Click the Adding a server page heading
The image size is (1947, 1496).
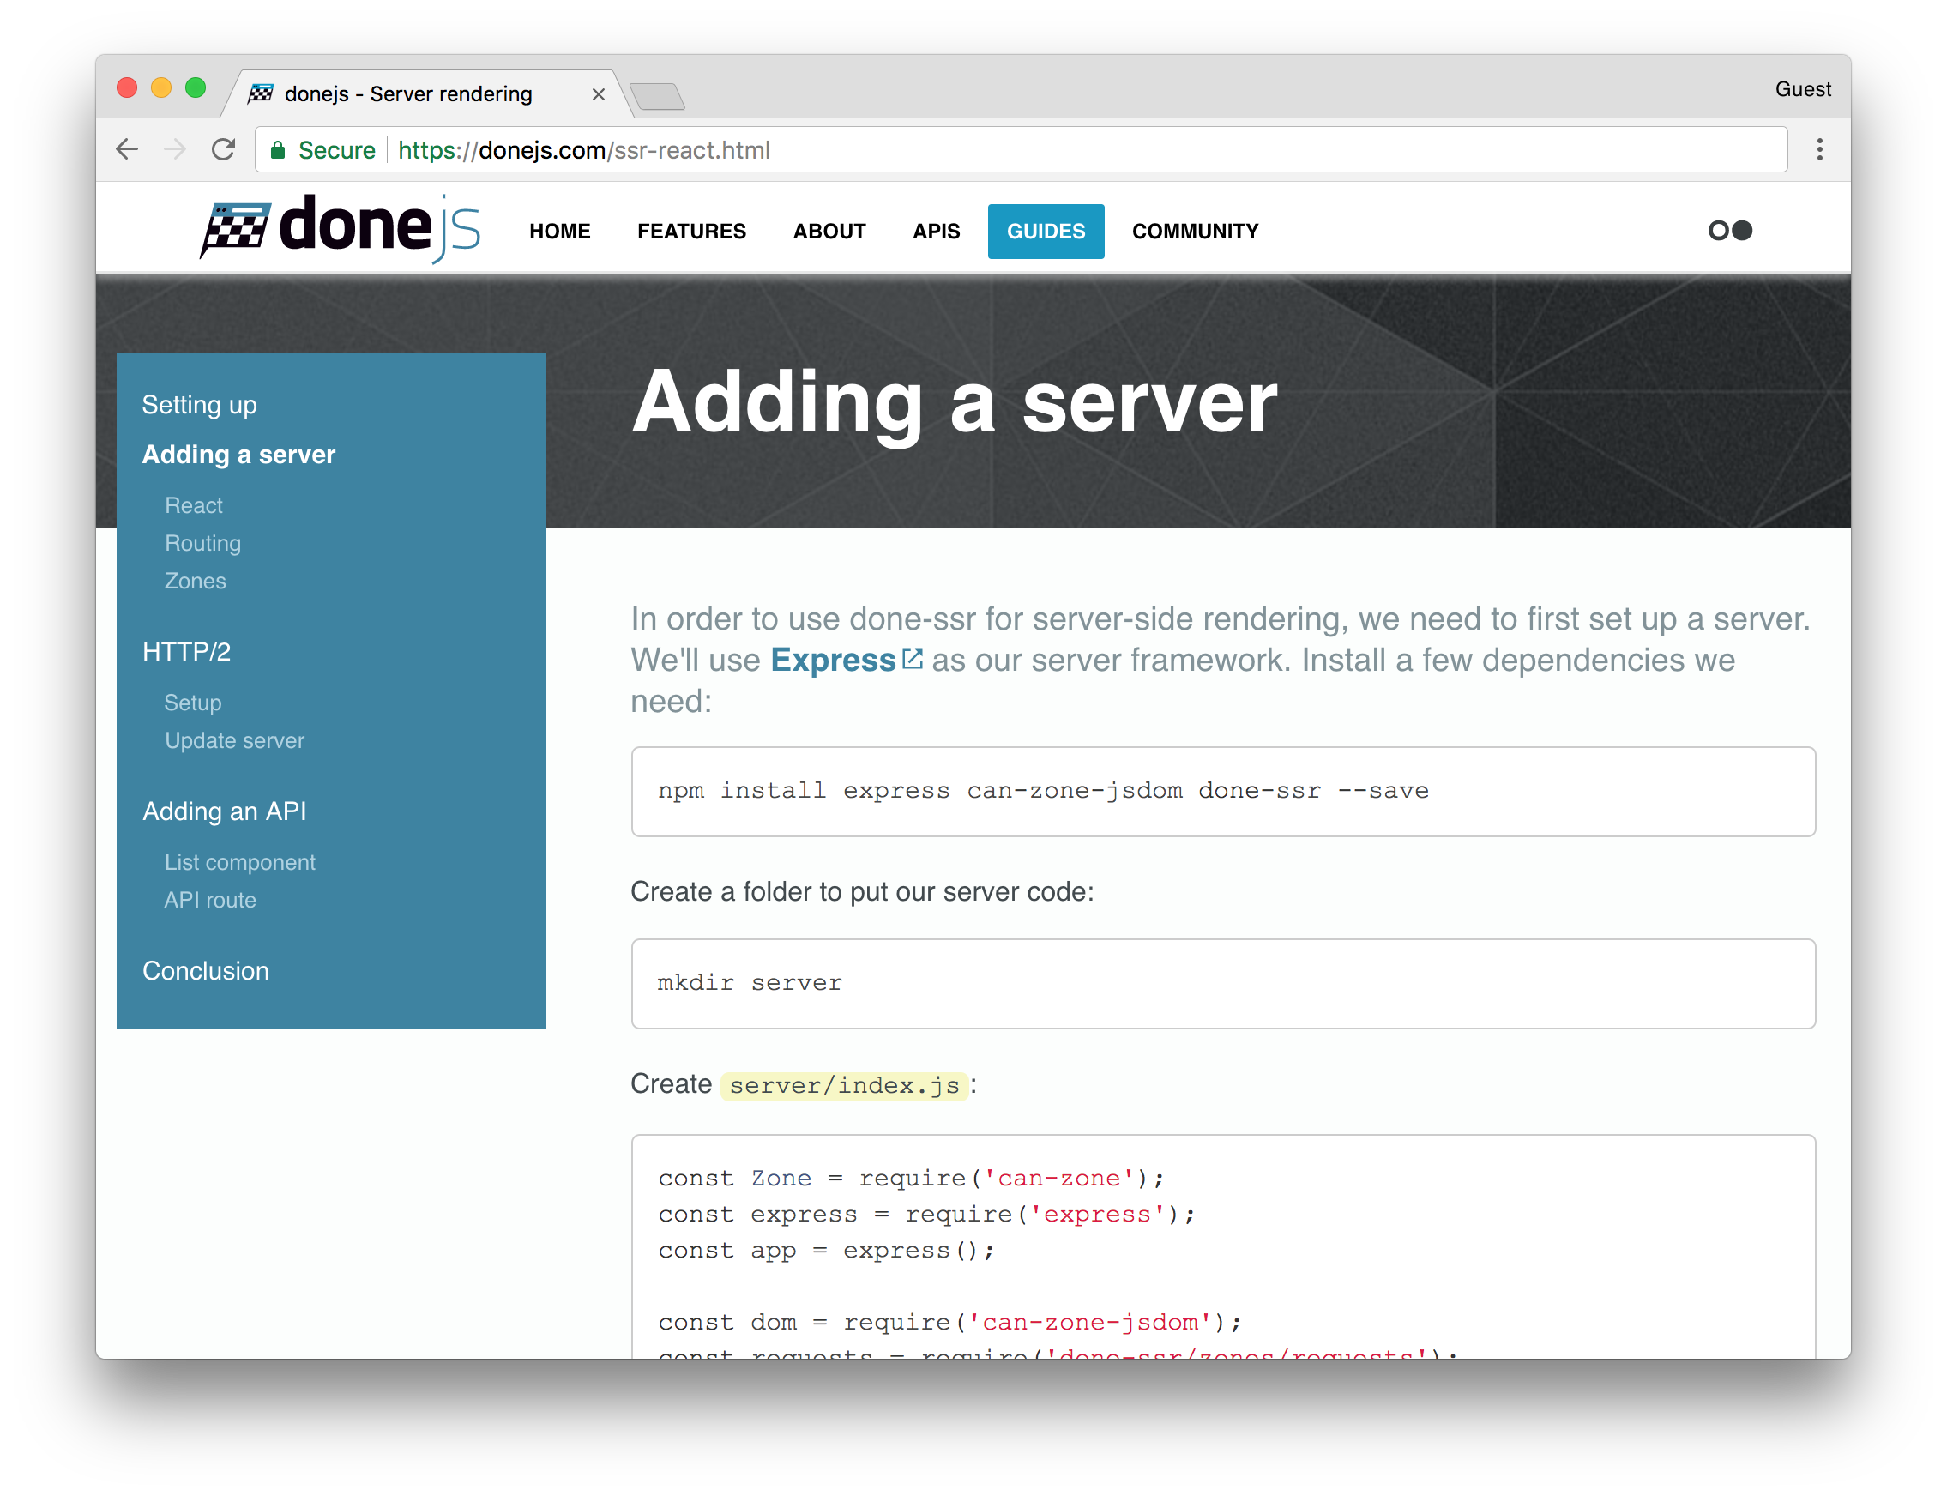(954, 402)
